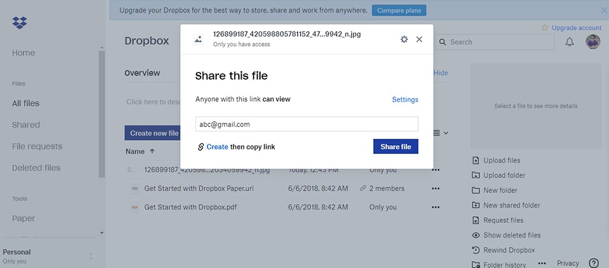609x268 pixels.
Task: Click the image file icon in dialog header
Action: click(x=199, y=39)
